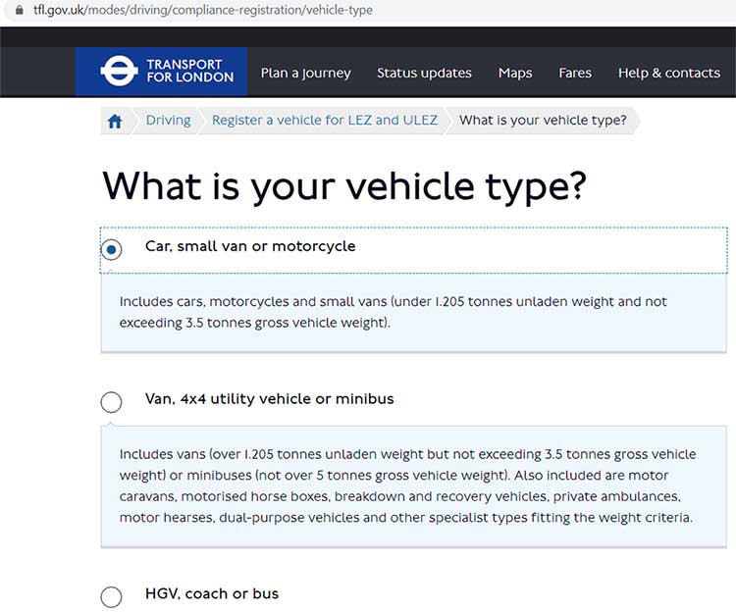
Task: Click the home icon in breadcrumb
Action: [x=115, y=122]
